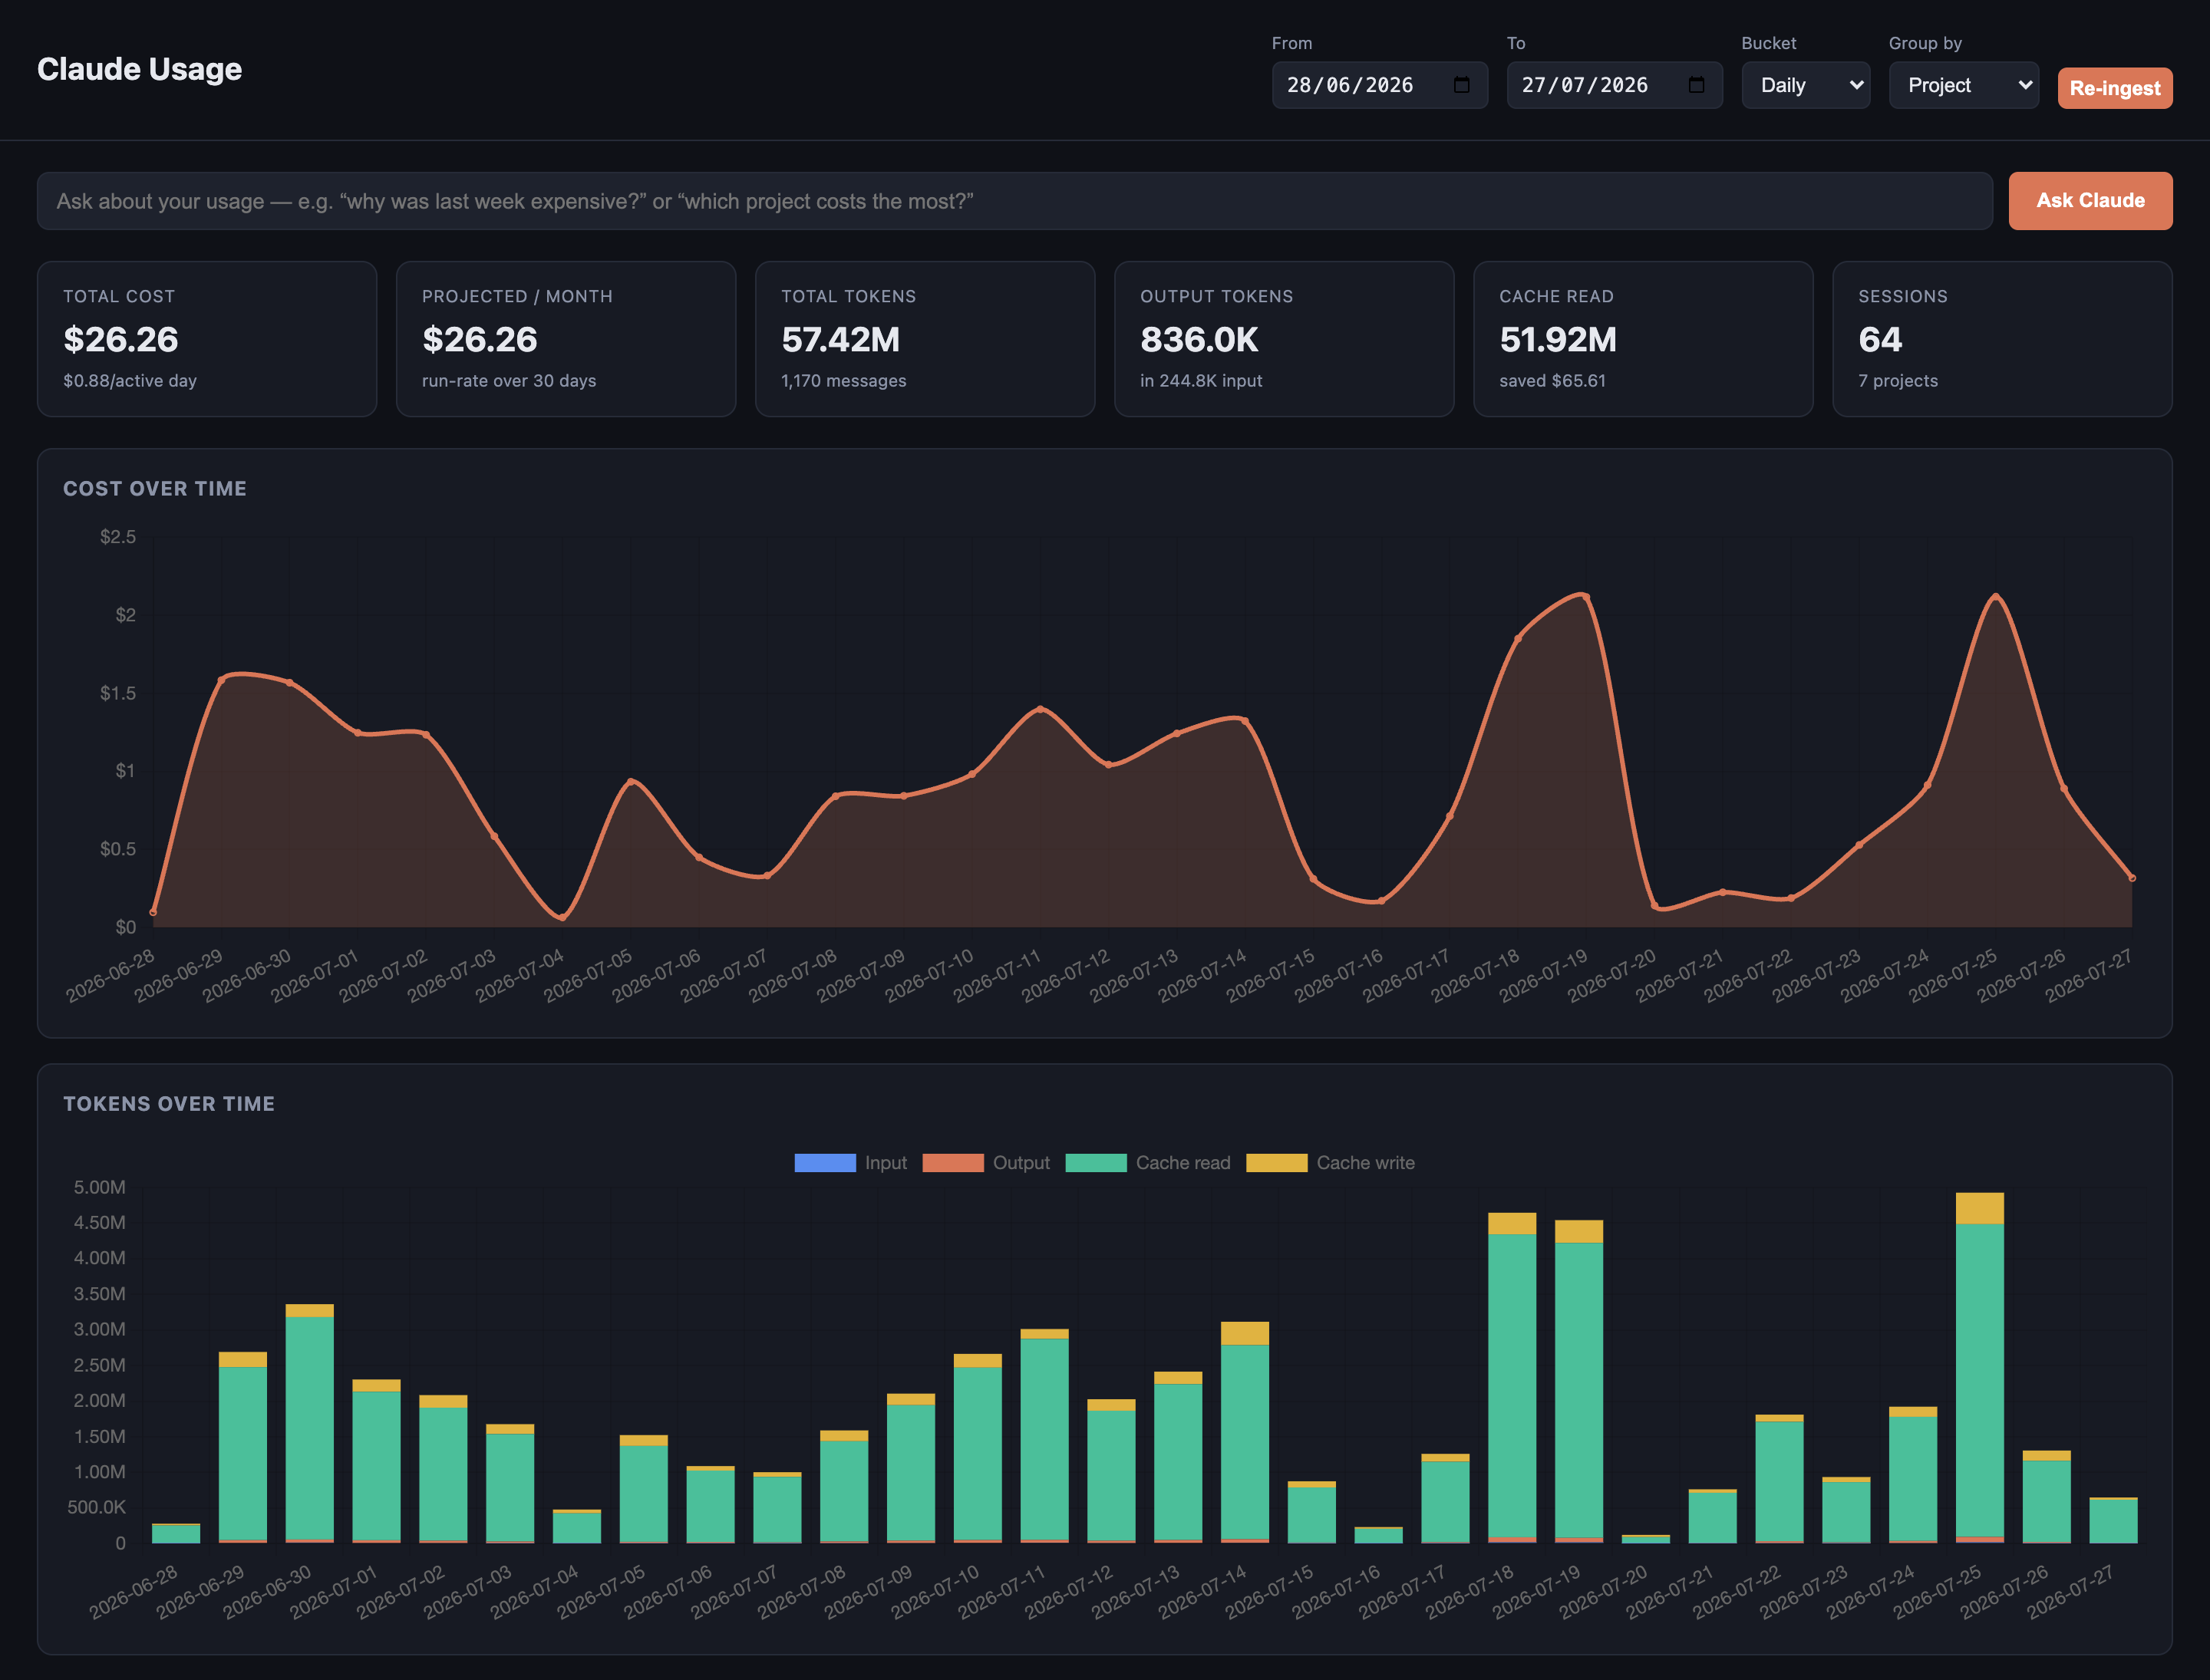The image size is (2210, 1680).
Task: Click the 2026-07-19 cost peak point
Action: pyautogui.click(x=1585, y=597)
